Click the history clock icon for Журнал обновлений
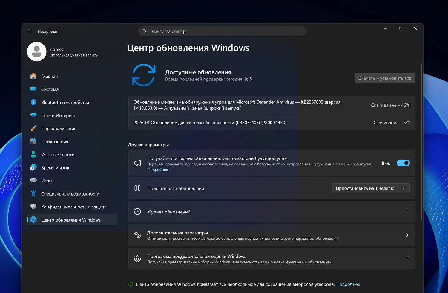The width and height of the screenshot is (448, 293). pyautogui.click(x=137, y=211)
